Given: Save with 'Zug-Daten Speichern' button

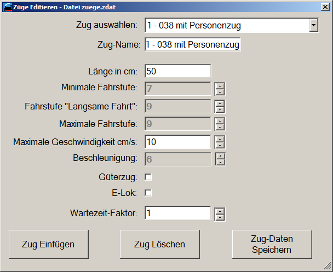Looking at the screenshot, I should (272, 244).
